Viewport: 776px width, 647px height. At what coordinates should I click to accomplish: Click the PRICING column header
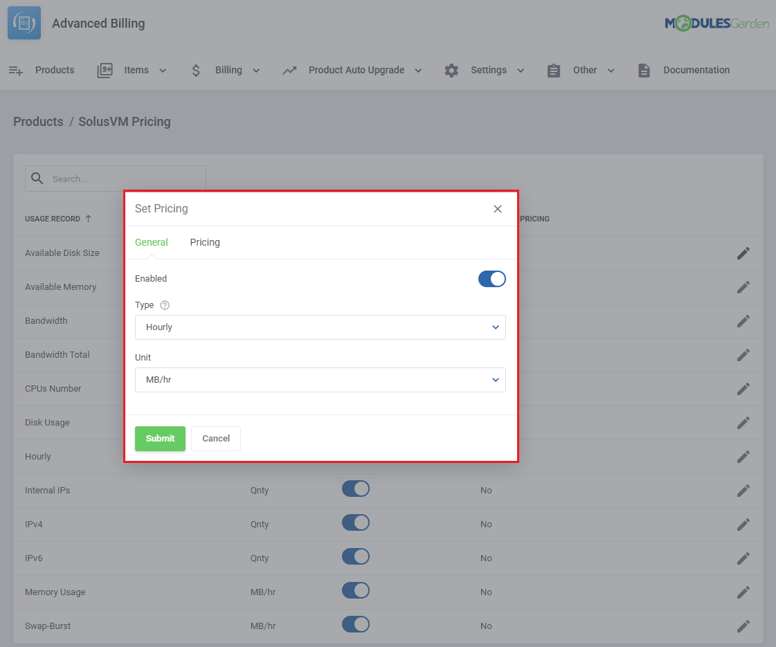534,219
